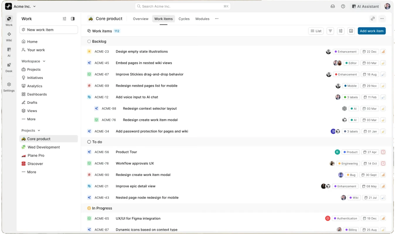Open the Wiki section in left rail
Image resolution: width=395 pixels, height=235 pixels.
(9, 37)
